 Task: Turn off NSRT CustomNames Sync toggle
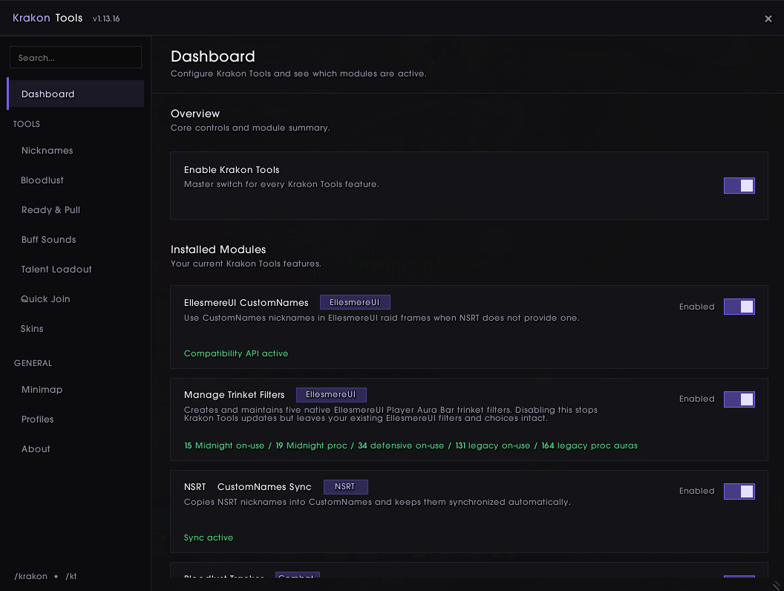(x=739, y=491)
